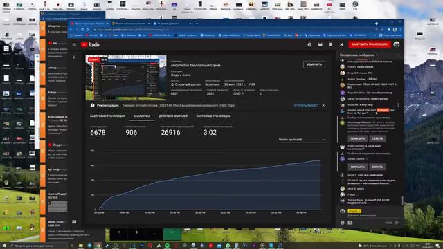Open a new browser tab with plus
Image resolution: width=443 pixels, height=249 pixels.
point(197,24)
